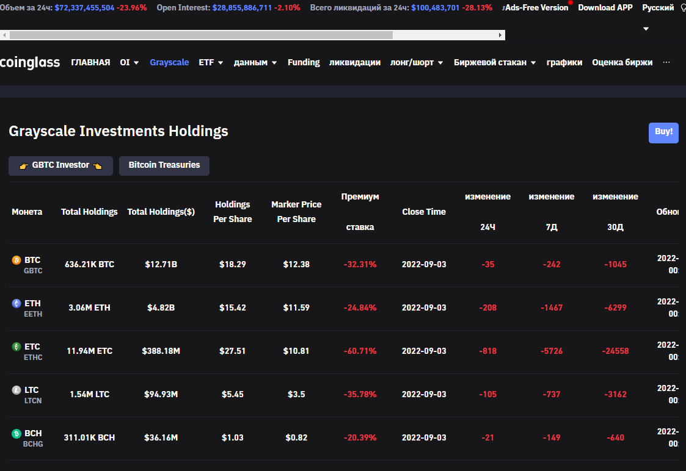Click Премиум ставка column header
686x471 pixels.
tap(360, 212)
